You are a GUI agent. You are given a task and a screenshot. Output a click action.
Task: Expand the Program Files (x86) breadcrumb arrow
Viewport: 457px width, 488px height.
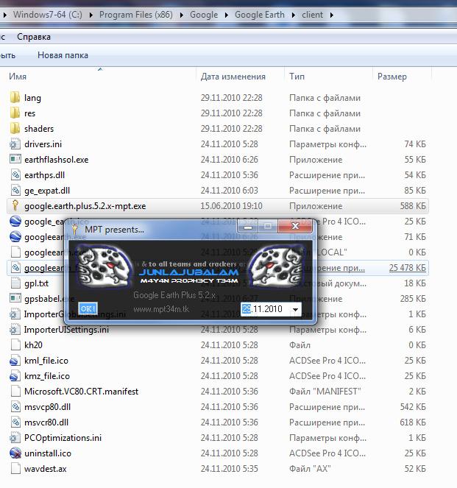(x=181, y=15)
